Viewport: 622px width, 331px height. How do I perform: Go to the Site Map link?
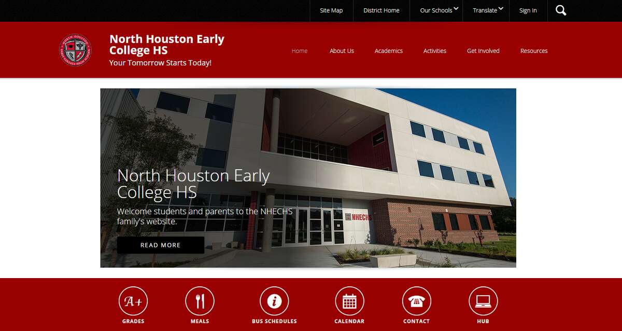coord(331,10)
